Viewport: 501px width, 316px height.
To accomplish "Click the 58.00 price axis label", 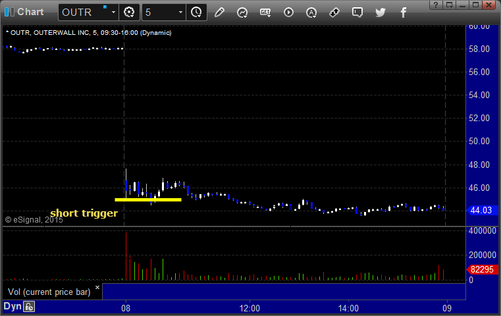I will click(479, 49).
